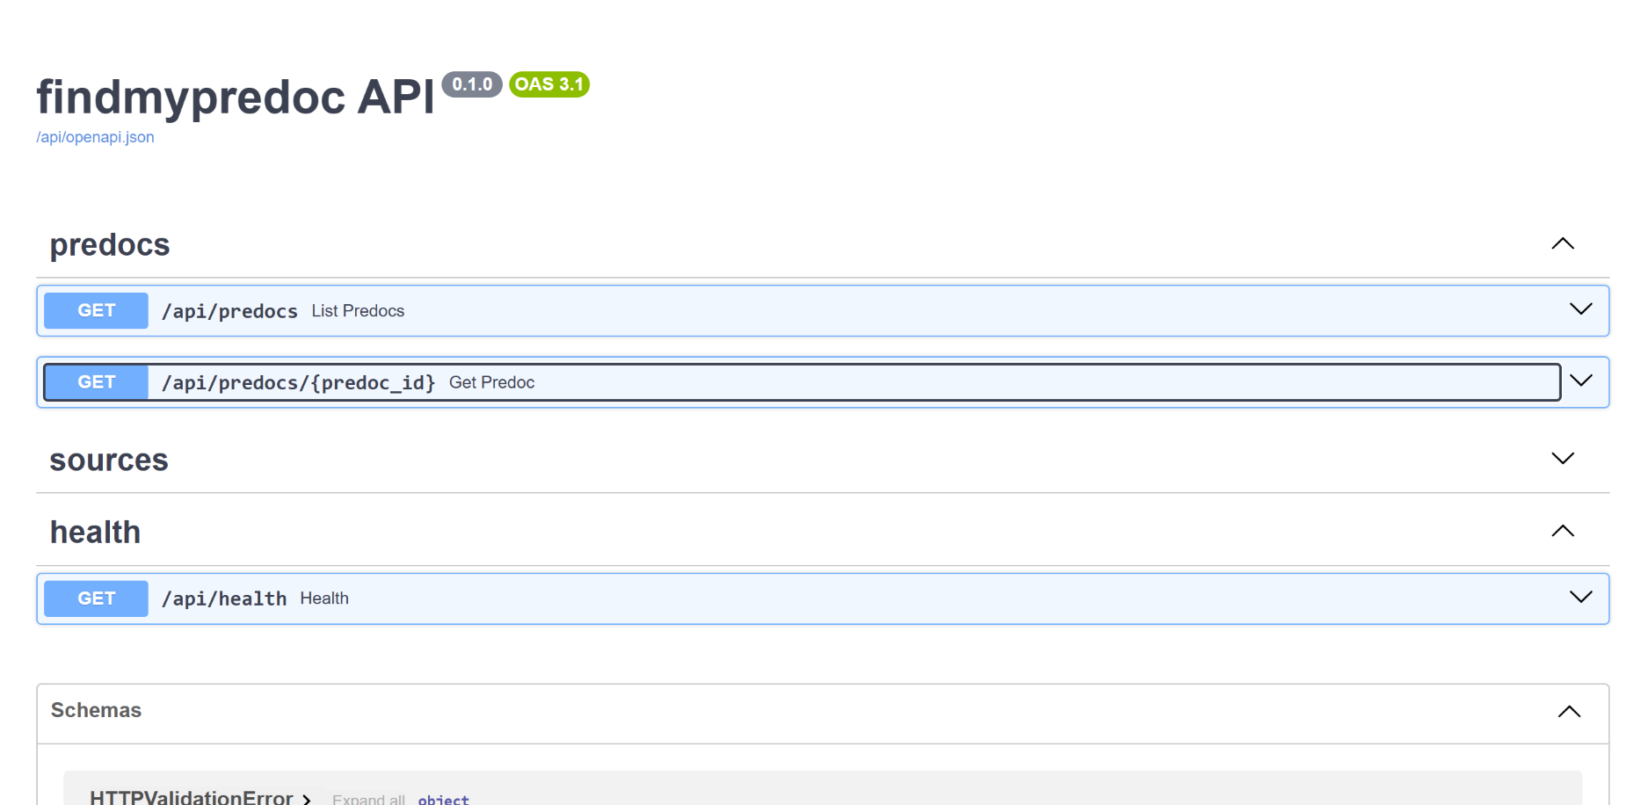Click the Schemas section title

(x=96, y=710)
